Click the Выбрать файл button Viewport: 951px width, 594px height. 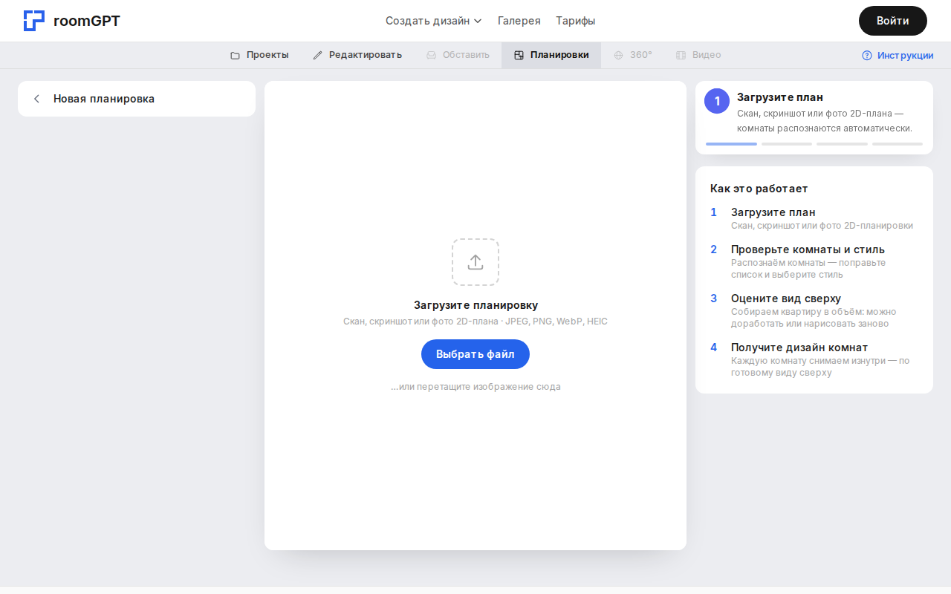(475, 354)
